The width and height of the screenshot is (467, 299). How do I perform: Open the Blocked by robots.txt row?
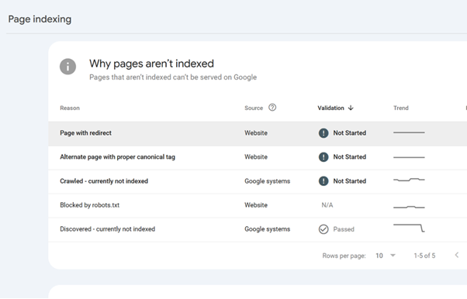[258, 205]
